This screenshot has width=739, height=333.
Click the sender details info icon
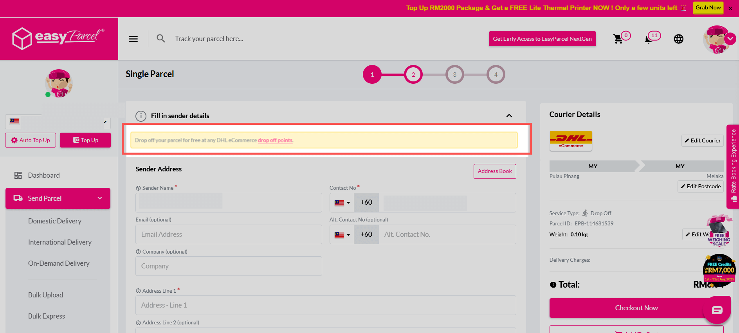coord(141,116)
